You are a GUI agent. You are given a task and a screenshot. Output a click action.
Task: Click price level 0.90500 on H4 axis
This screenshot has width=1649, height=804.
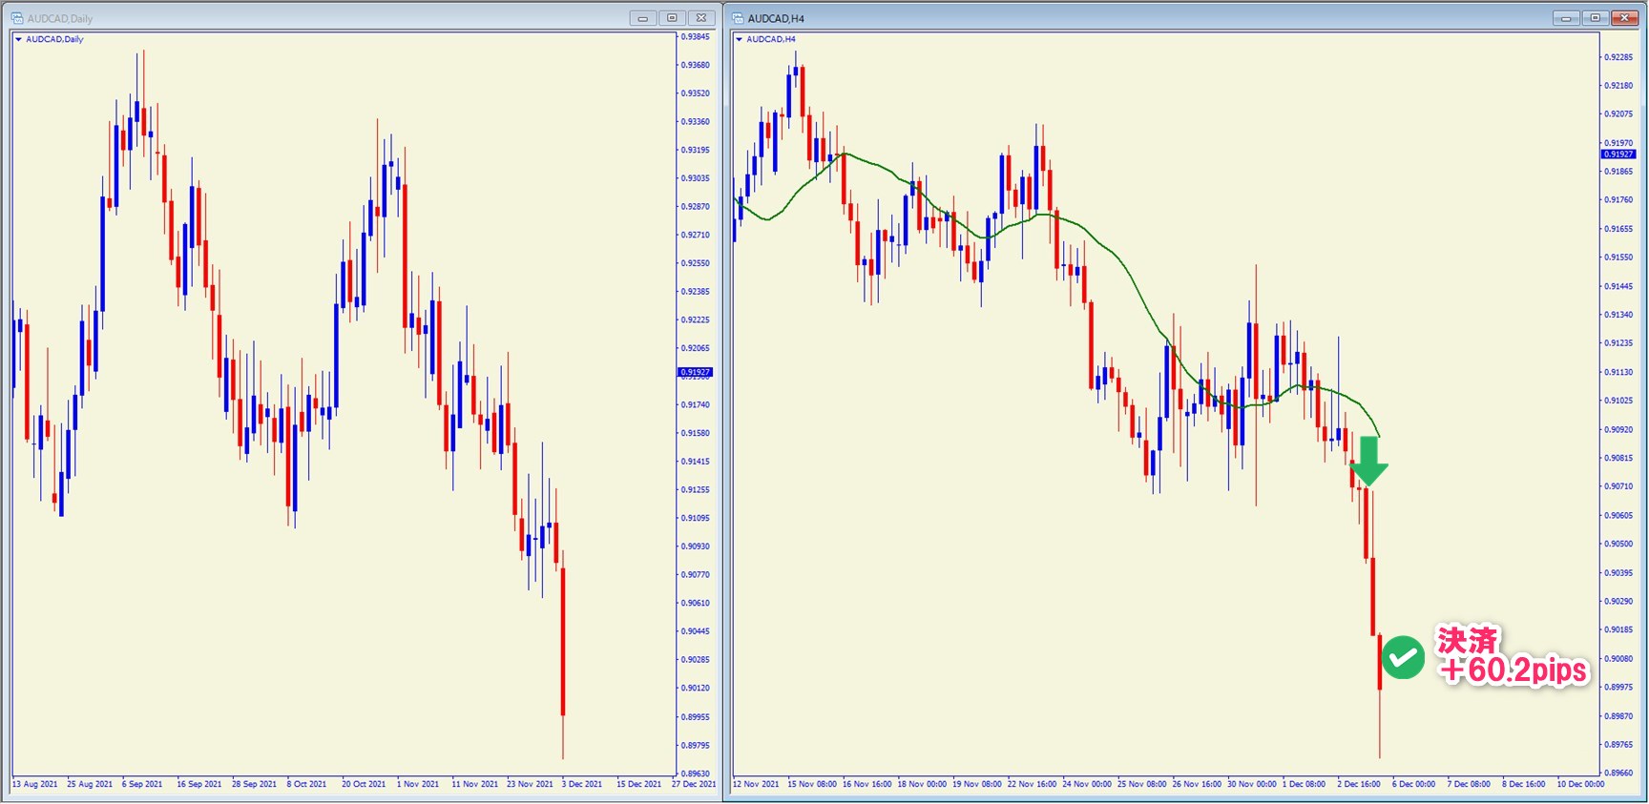tap(1618, 544)
